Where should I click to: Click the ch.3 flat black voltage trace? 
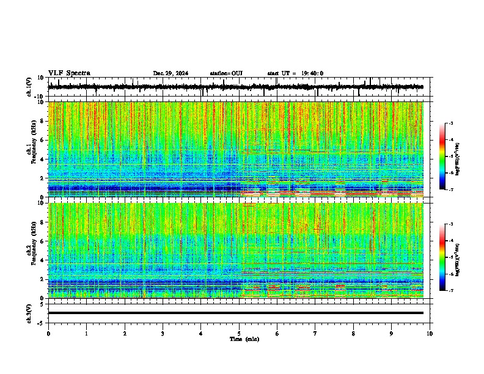pos(235,313)
